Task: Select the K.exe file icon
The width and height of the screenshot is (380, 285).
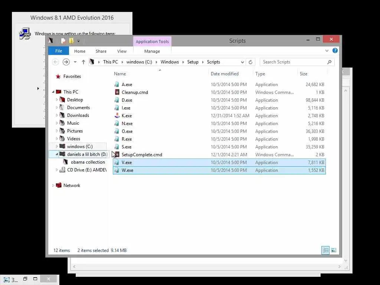Action: click(117, 116)
